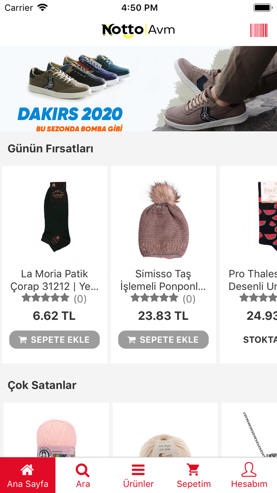Open the DAKIRS 2020 shoe banner
Viewport: 277px width, 493px height.
pyautogui.click(x=138, y=88)
